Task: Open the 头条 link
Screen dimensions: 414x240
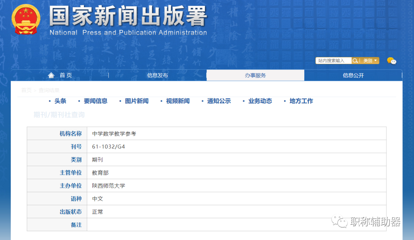Action: (60, 101)
